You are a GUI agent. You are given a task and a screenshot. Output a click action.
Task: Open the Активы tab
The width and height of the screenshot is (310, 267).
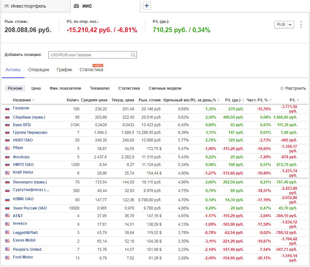[13, 70]
